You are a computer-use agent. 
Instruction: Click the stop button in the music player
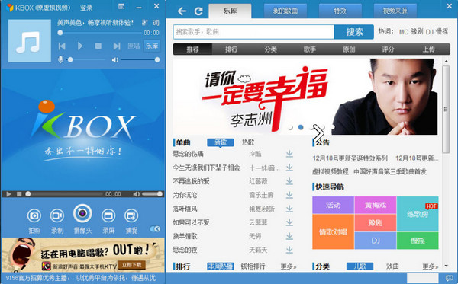coord(98,46)
